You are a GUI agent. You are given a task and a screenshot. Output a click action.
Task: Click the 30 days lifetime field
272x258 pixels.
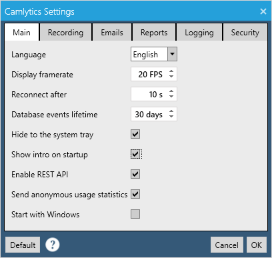154,114
